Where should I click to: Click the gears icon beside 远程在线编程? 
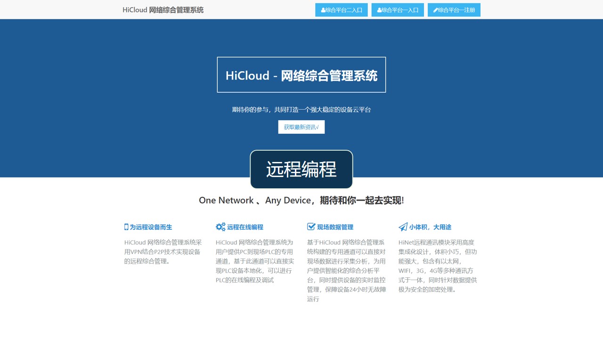point(220,227)
